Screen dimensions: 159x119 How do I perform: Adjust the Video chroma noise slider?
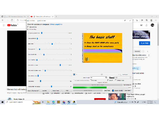tap(60, 65)
